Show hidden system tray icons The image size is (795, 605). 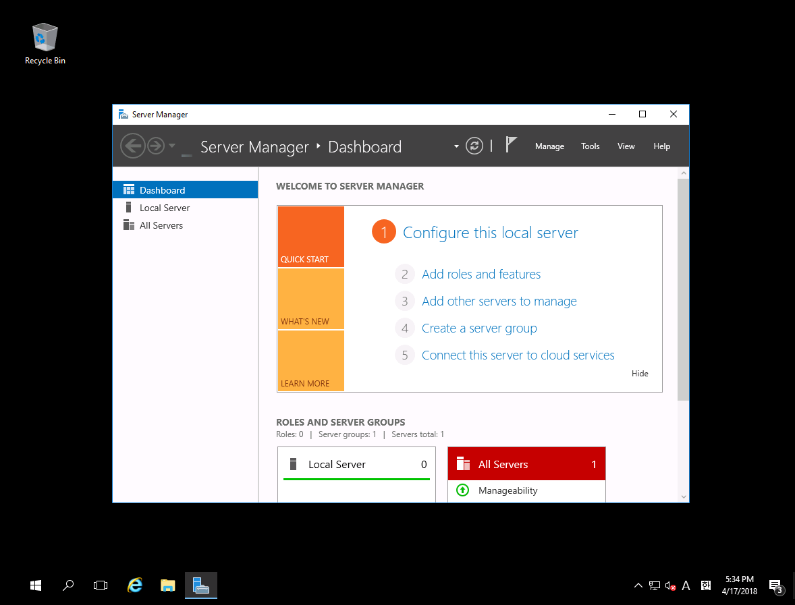[x=638, y=585]
